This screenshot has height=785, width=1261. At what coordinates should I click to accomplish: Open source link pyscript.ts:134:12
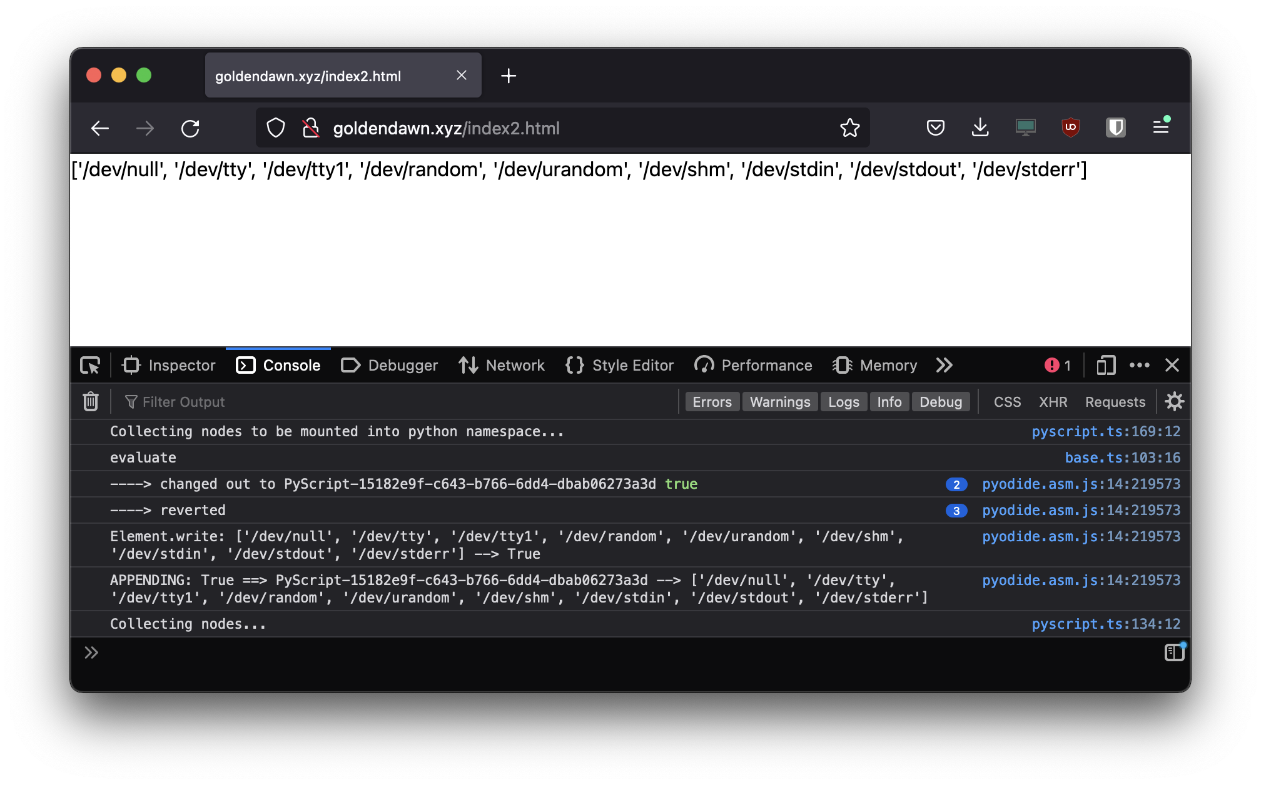tap(1106, 624)
